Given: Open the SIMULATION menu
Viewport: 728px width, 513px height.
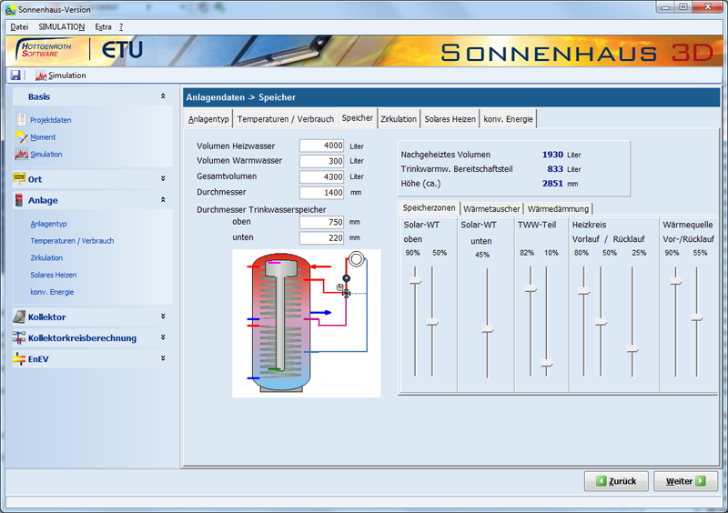Looking at the screenshot, I should 61,27.
